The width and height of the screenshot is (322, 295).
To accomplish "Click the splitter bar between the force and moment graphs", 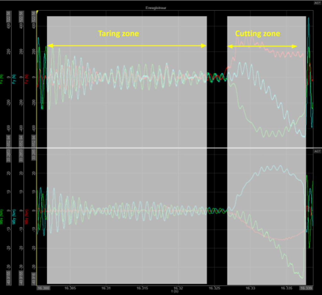I will click(x=161, y=148).
